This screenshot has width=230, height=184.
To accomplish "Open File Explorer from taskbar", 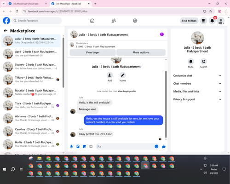I will pyautogui.click(x=40, y=159).
